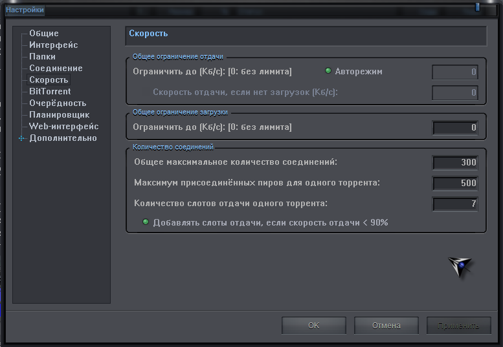Click the Максимум присоединённых пиров field
This screenshot has width=503, height=347.
click(455, 183)
